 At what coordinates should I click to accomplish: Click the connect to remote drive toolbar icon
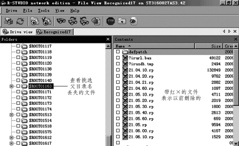pyautogui.click(x=9, y=21)
